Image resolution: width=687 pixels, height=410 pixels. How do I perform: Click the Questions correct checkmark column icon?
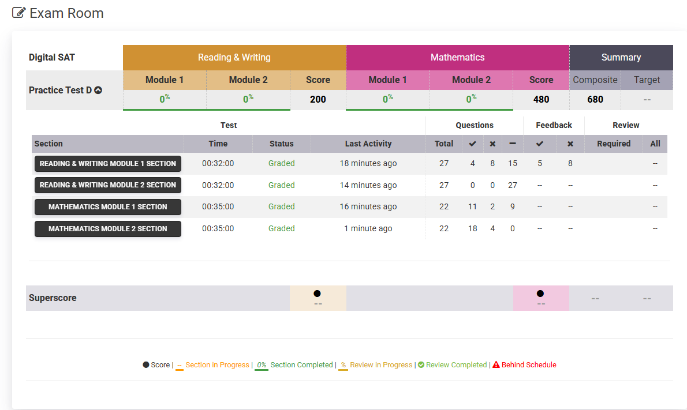(472, 144)
